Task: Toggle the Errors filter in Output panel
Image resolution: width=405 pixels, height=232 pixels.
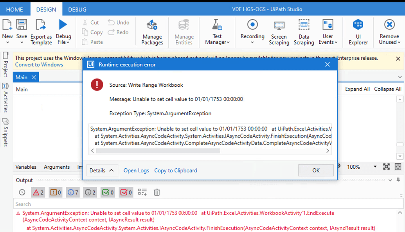Action: (x=38, y=192)
